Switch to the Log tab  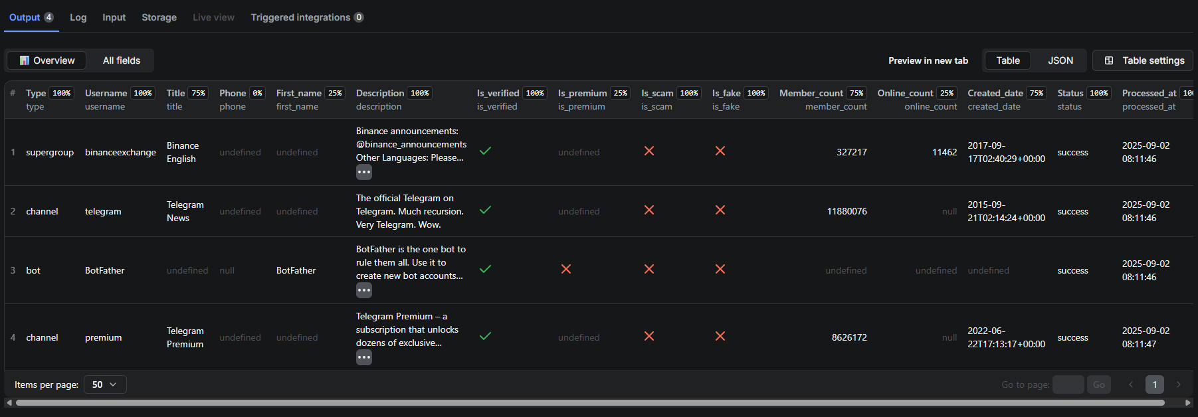[x=78, y=17]
